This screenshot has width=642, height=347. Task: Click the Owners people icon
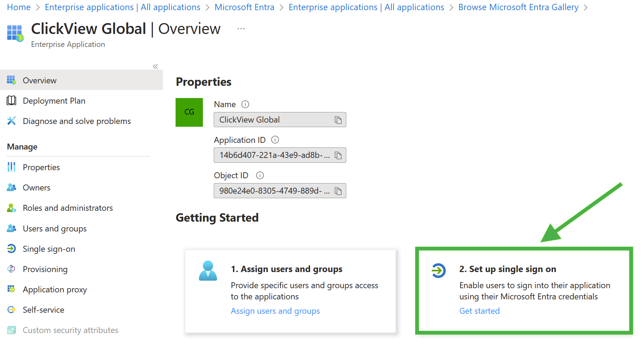point(11,187)
